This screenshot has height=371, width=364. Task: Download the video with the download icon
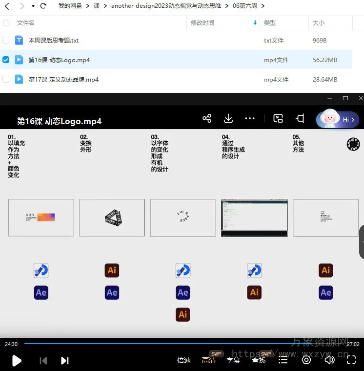(228, 118)
